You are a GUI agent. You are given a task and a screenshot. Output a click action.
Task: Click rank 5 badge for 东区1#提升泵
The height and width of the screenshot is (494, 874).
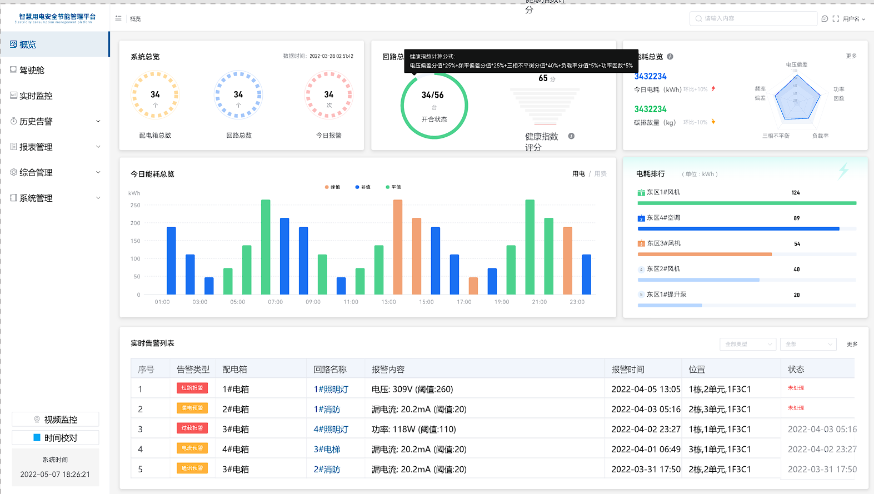[641, 295]
